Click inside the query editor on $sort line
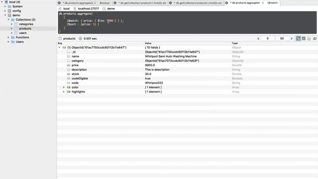The width and height of the screenshot is (318, 179). [x=83, y=24]
